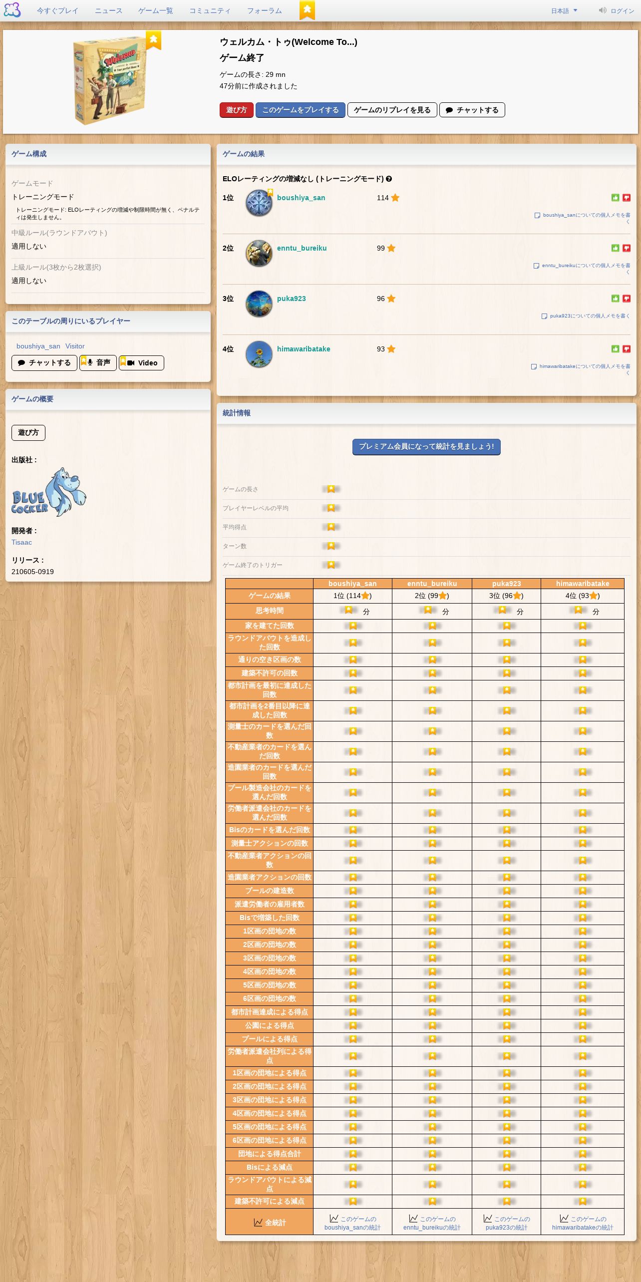Screen dimensions: 641x1282
Task: Click ゲームのリプレイを見る button
Action: 392,110
